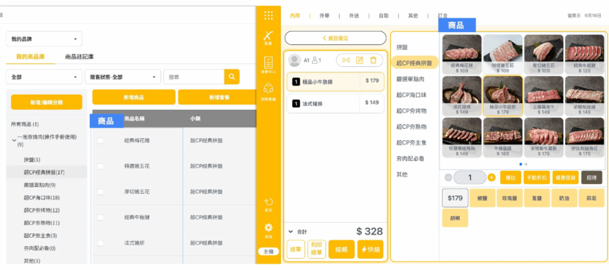Screen dimensions: 609x270
Task: Switch to the 商品註記庫 tab
Action: click(79, 57)
